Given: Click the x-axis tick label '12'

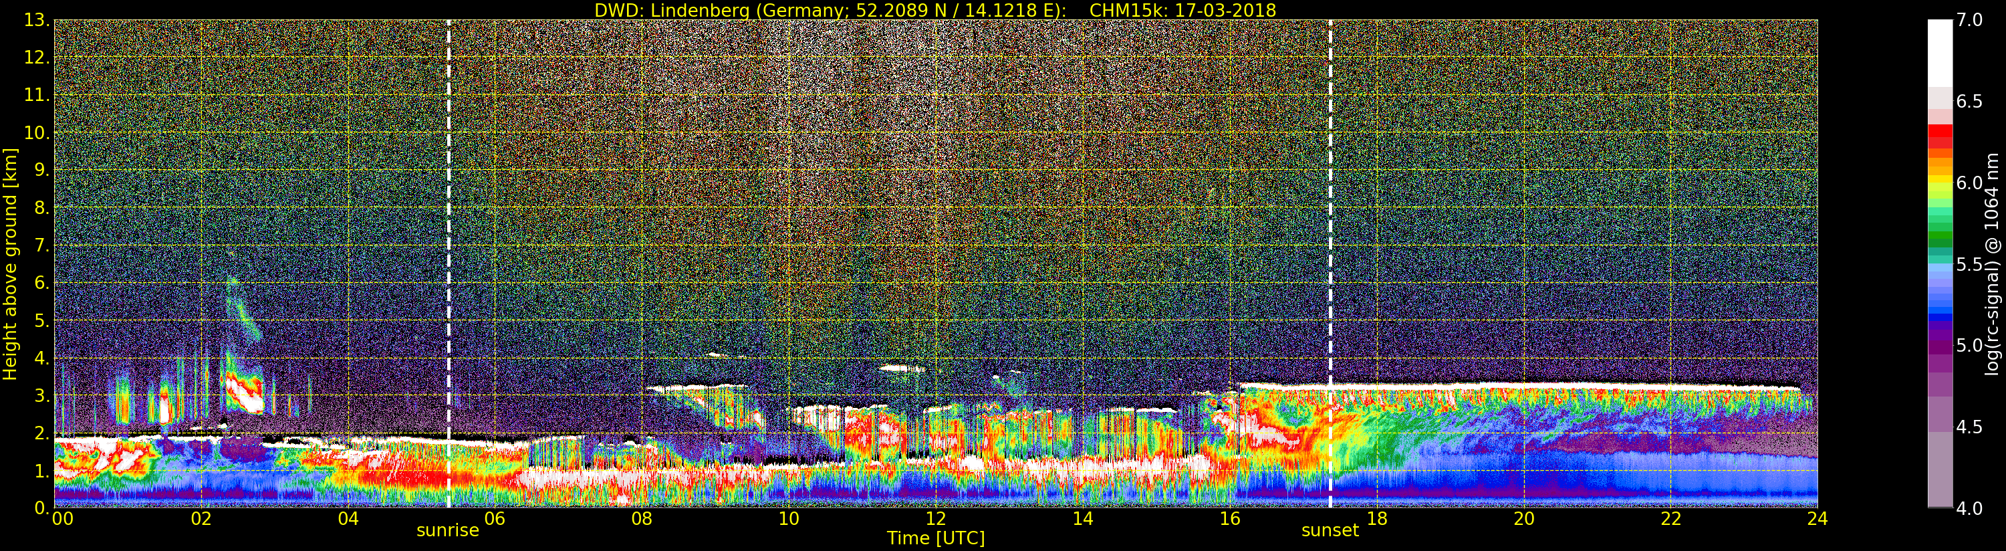Looking at the screenshot, I should coord(936,518).
